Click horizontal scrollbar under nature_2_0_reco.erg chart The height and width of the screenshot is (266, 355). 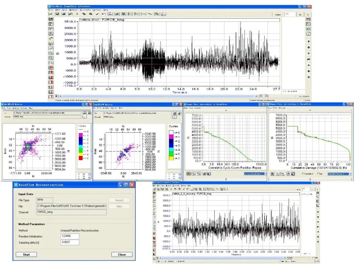[x=222, y=258]
